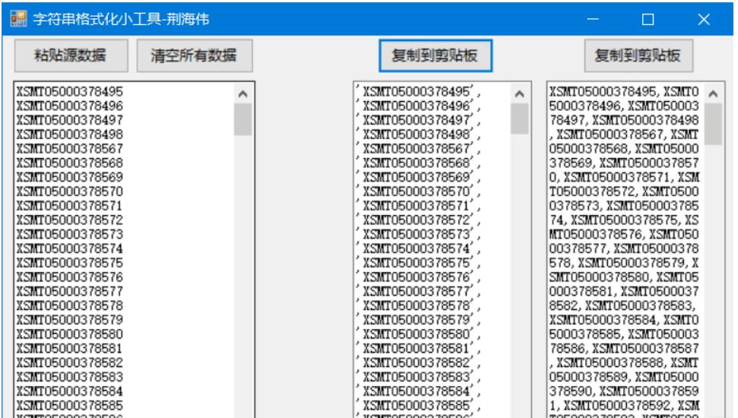This screenshot has height=418, width=738.
Task: Click quoted 'XSMT05000378583', in middle list
Action: [x=419, y=377]
